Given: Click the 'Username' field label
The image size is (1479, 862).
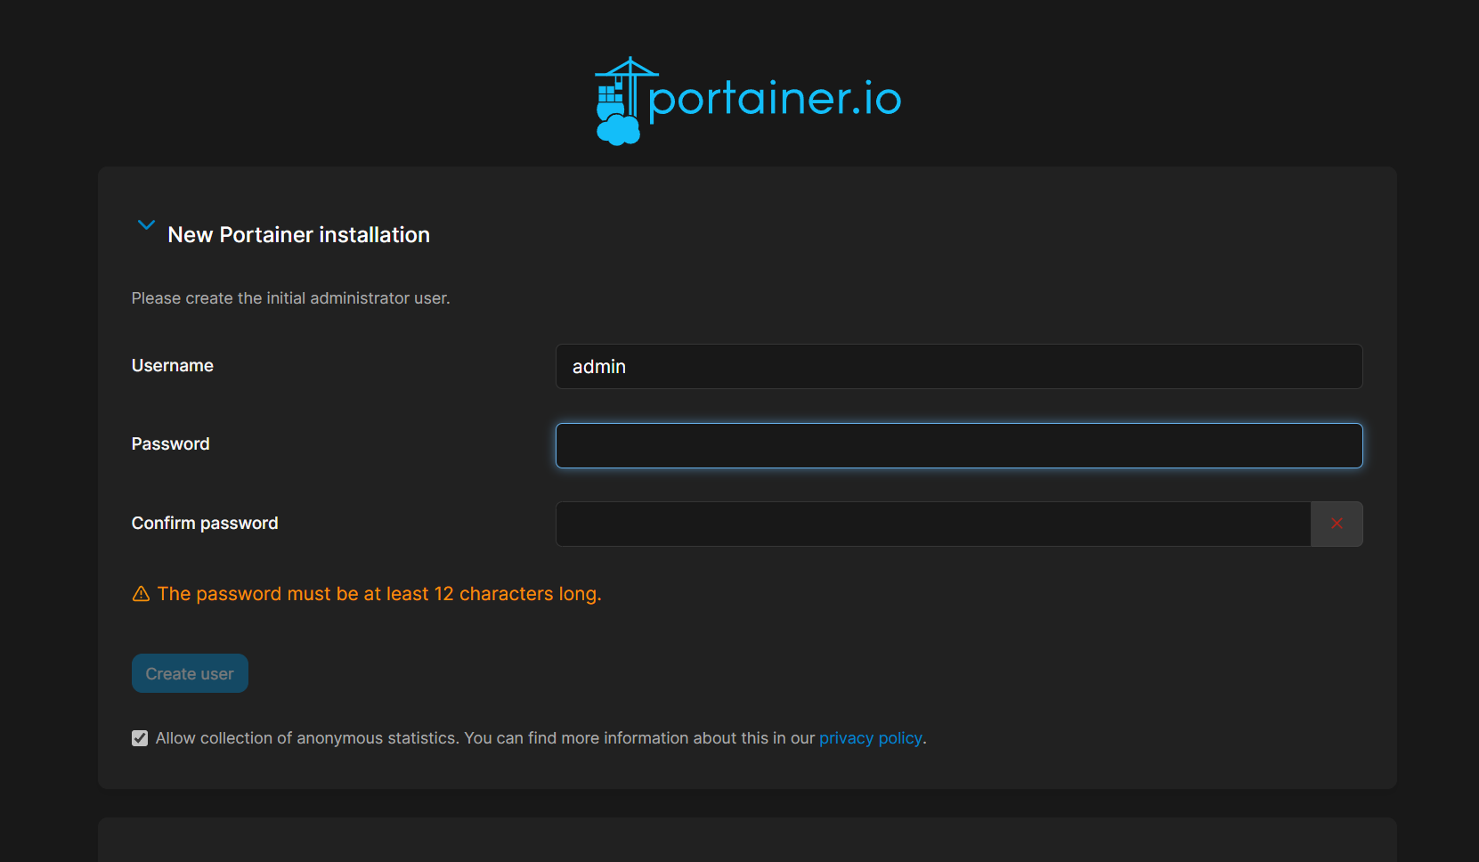Looking at the screenshot, I should [x=173, y=366].
